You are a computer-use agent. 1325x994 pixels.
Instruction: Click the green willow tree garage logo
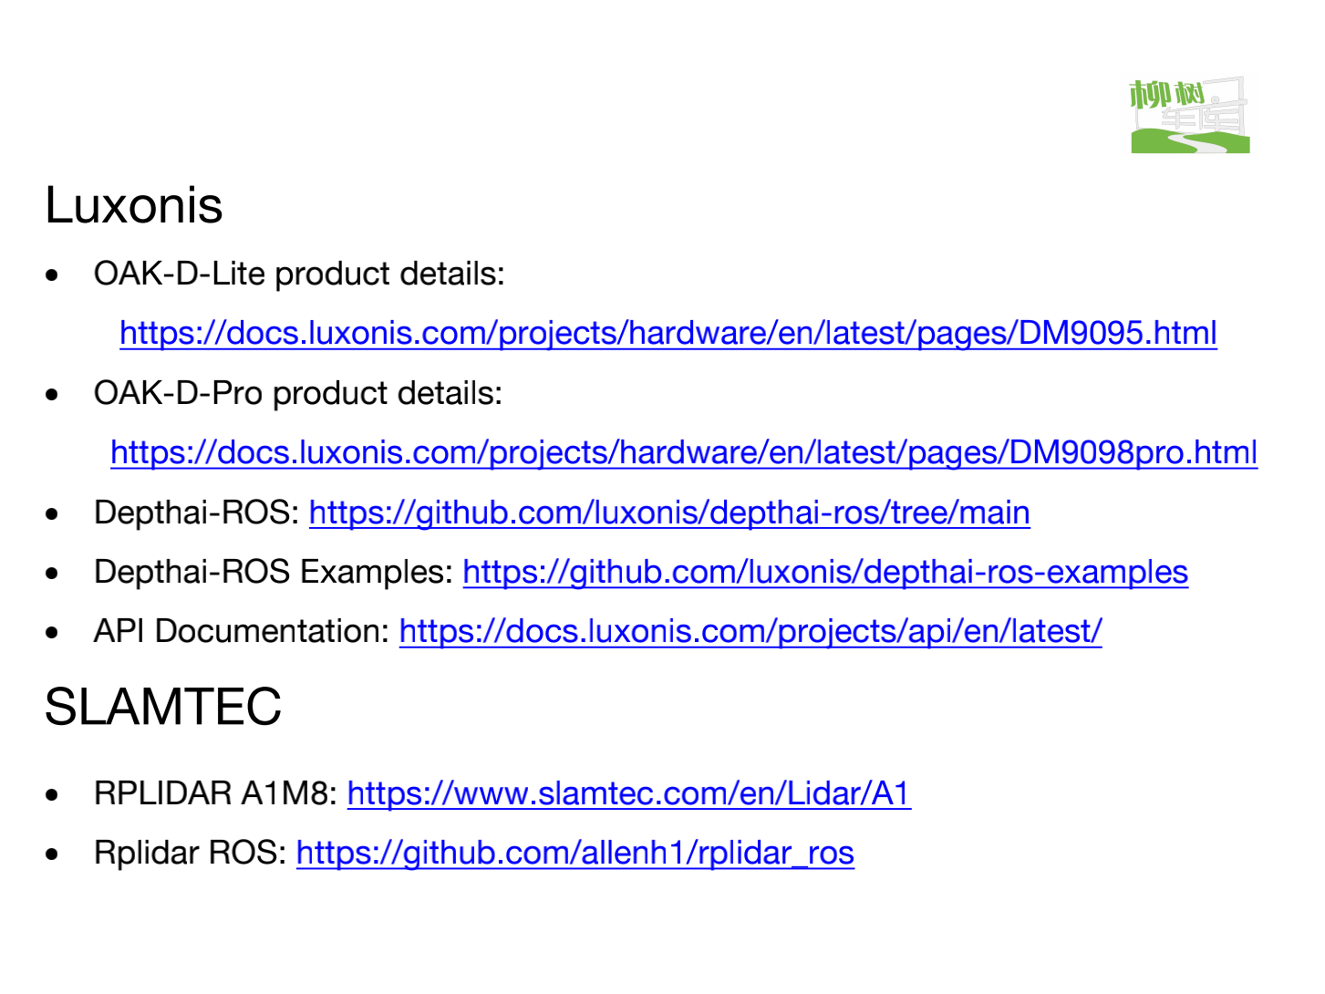coord(1190,115)
